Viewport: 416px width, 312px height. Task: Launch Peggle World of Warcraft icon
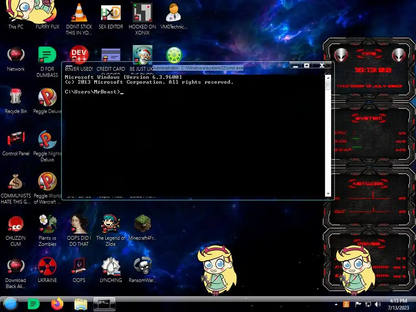click(x=47, y=188)
